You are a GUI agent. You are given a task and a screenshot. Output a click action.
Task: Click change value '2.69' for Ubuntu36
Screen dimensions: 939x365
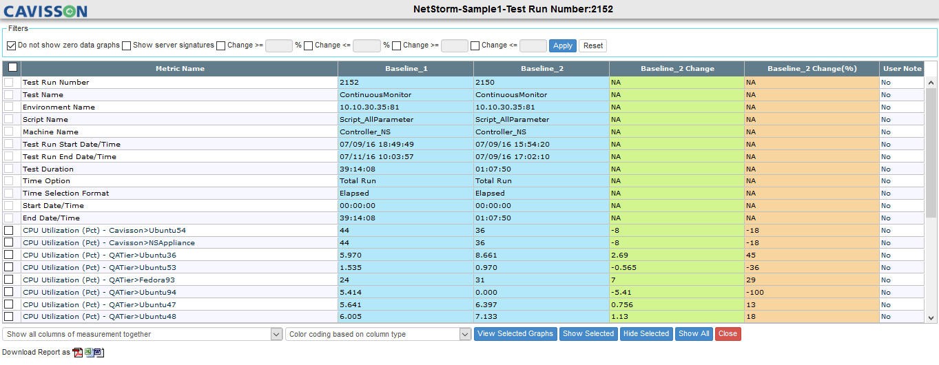click(x=619, y=255)
